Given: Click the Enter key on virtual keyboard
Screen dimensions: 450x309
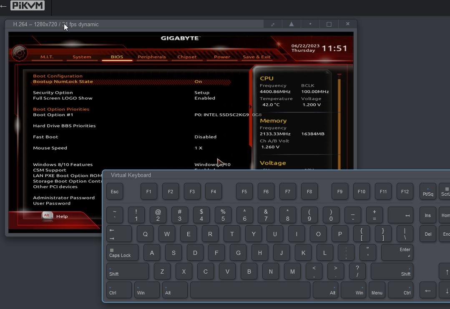Looking at the screenshot, I should click(x=397, y=252).
